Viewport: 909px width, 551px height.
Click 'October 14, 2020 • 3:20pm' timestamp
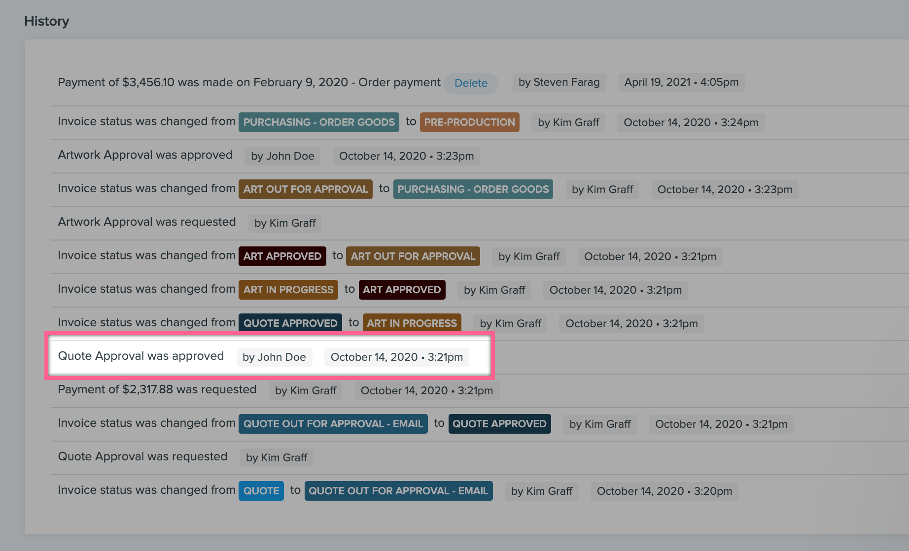coord(664,491)
